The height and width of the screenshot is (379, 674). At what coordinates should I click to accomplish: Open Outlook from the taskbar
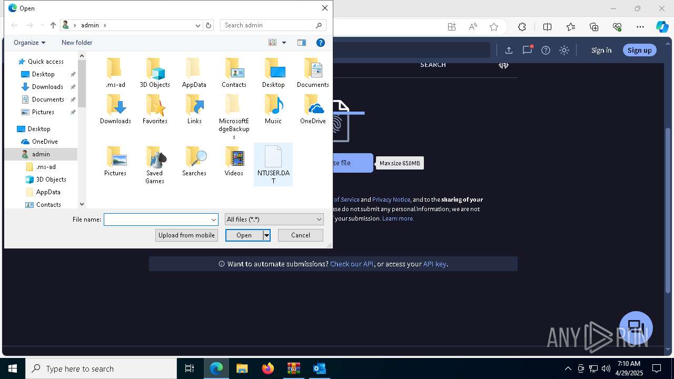(320, 368)
